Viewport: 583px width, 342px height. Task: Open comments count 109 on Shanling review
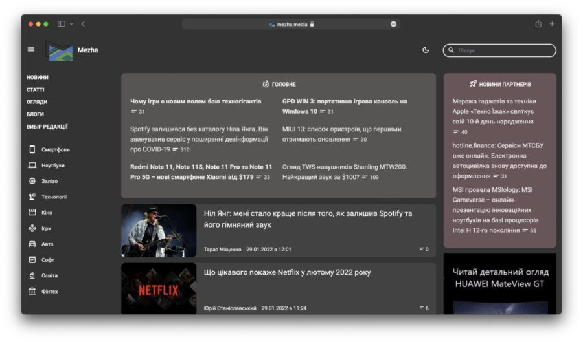click(371, 177)
